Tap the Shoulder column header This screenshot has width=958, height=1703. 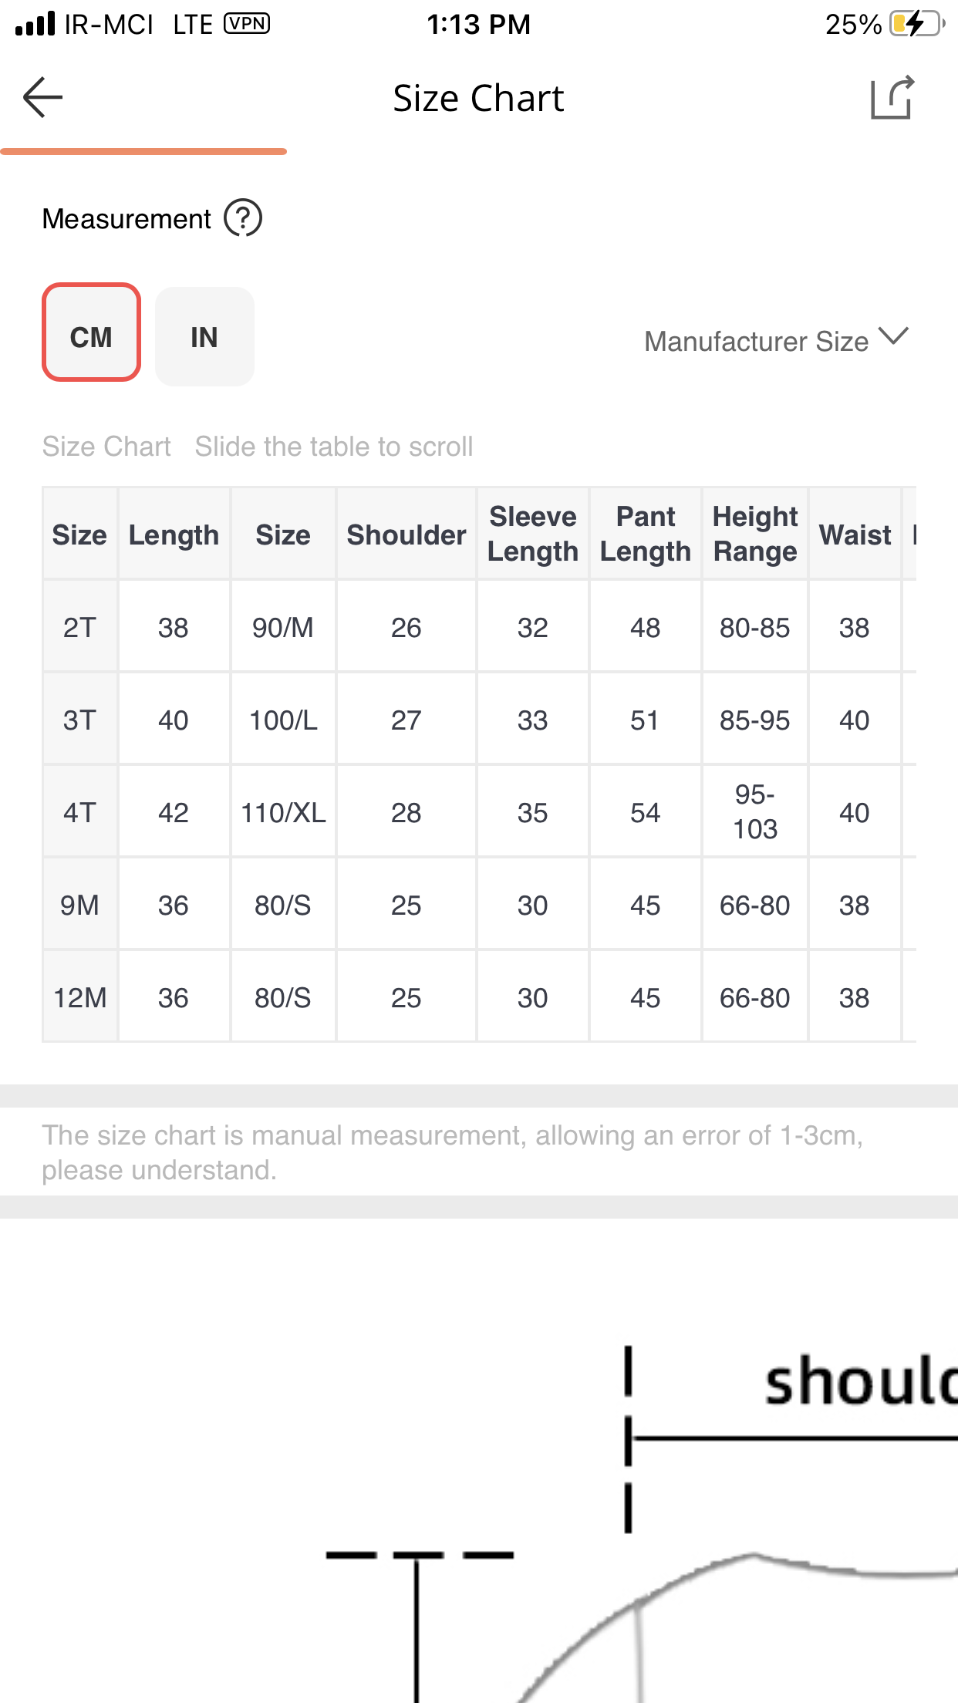tap(406, 535)
